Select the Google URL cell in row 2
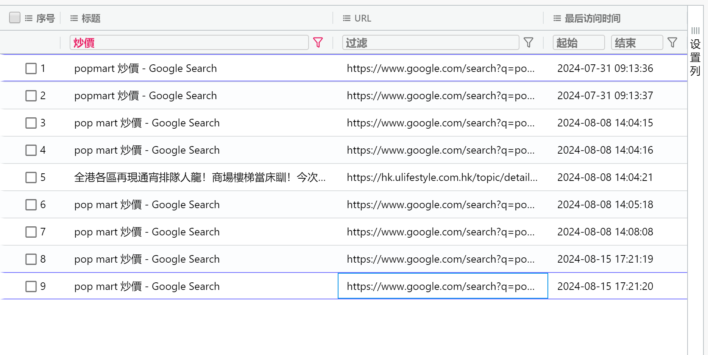This screenshot has height=355, width=708. tap(441, 96)
